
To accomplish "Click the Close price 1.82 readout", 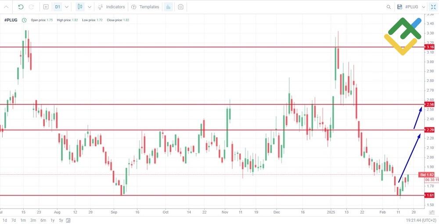I will 118,20.
